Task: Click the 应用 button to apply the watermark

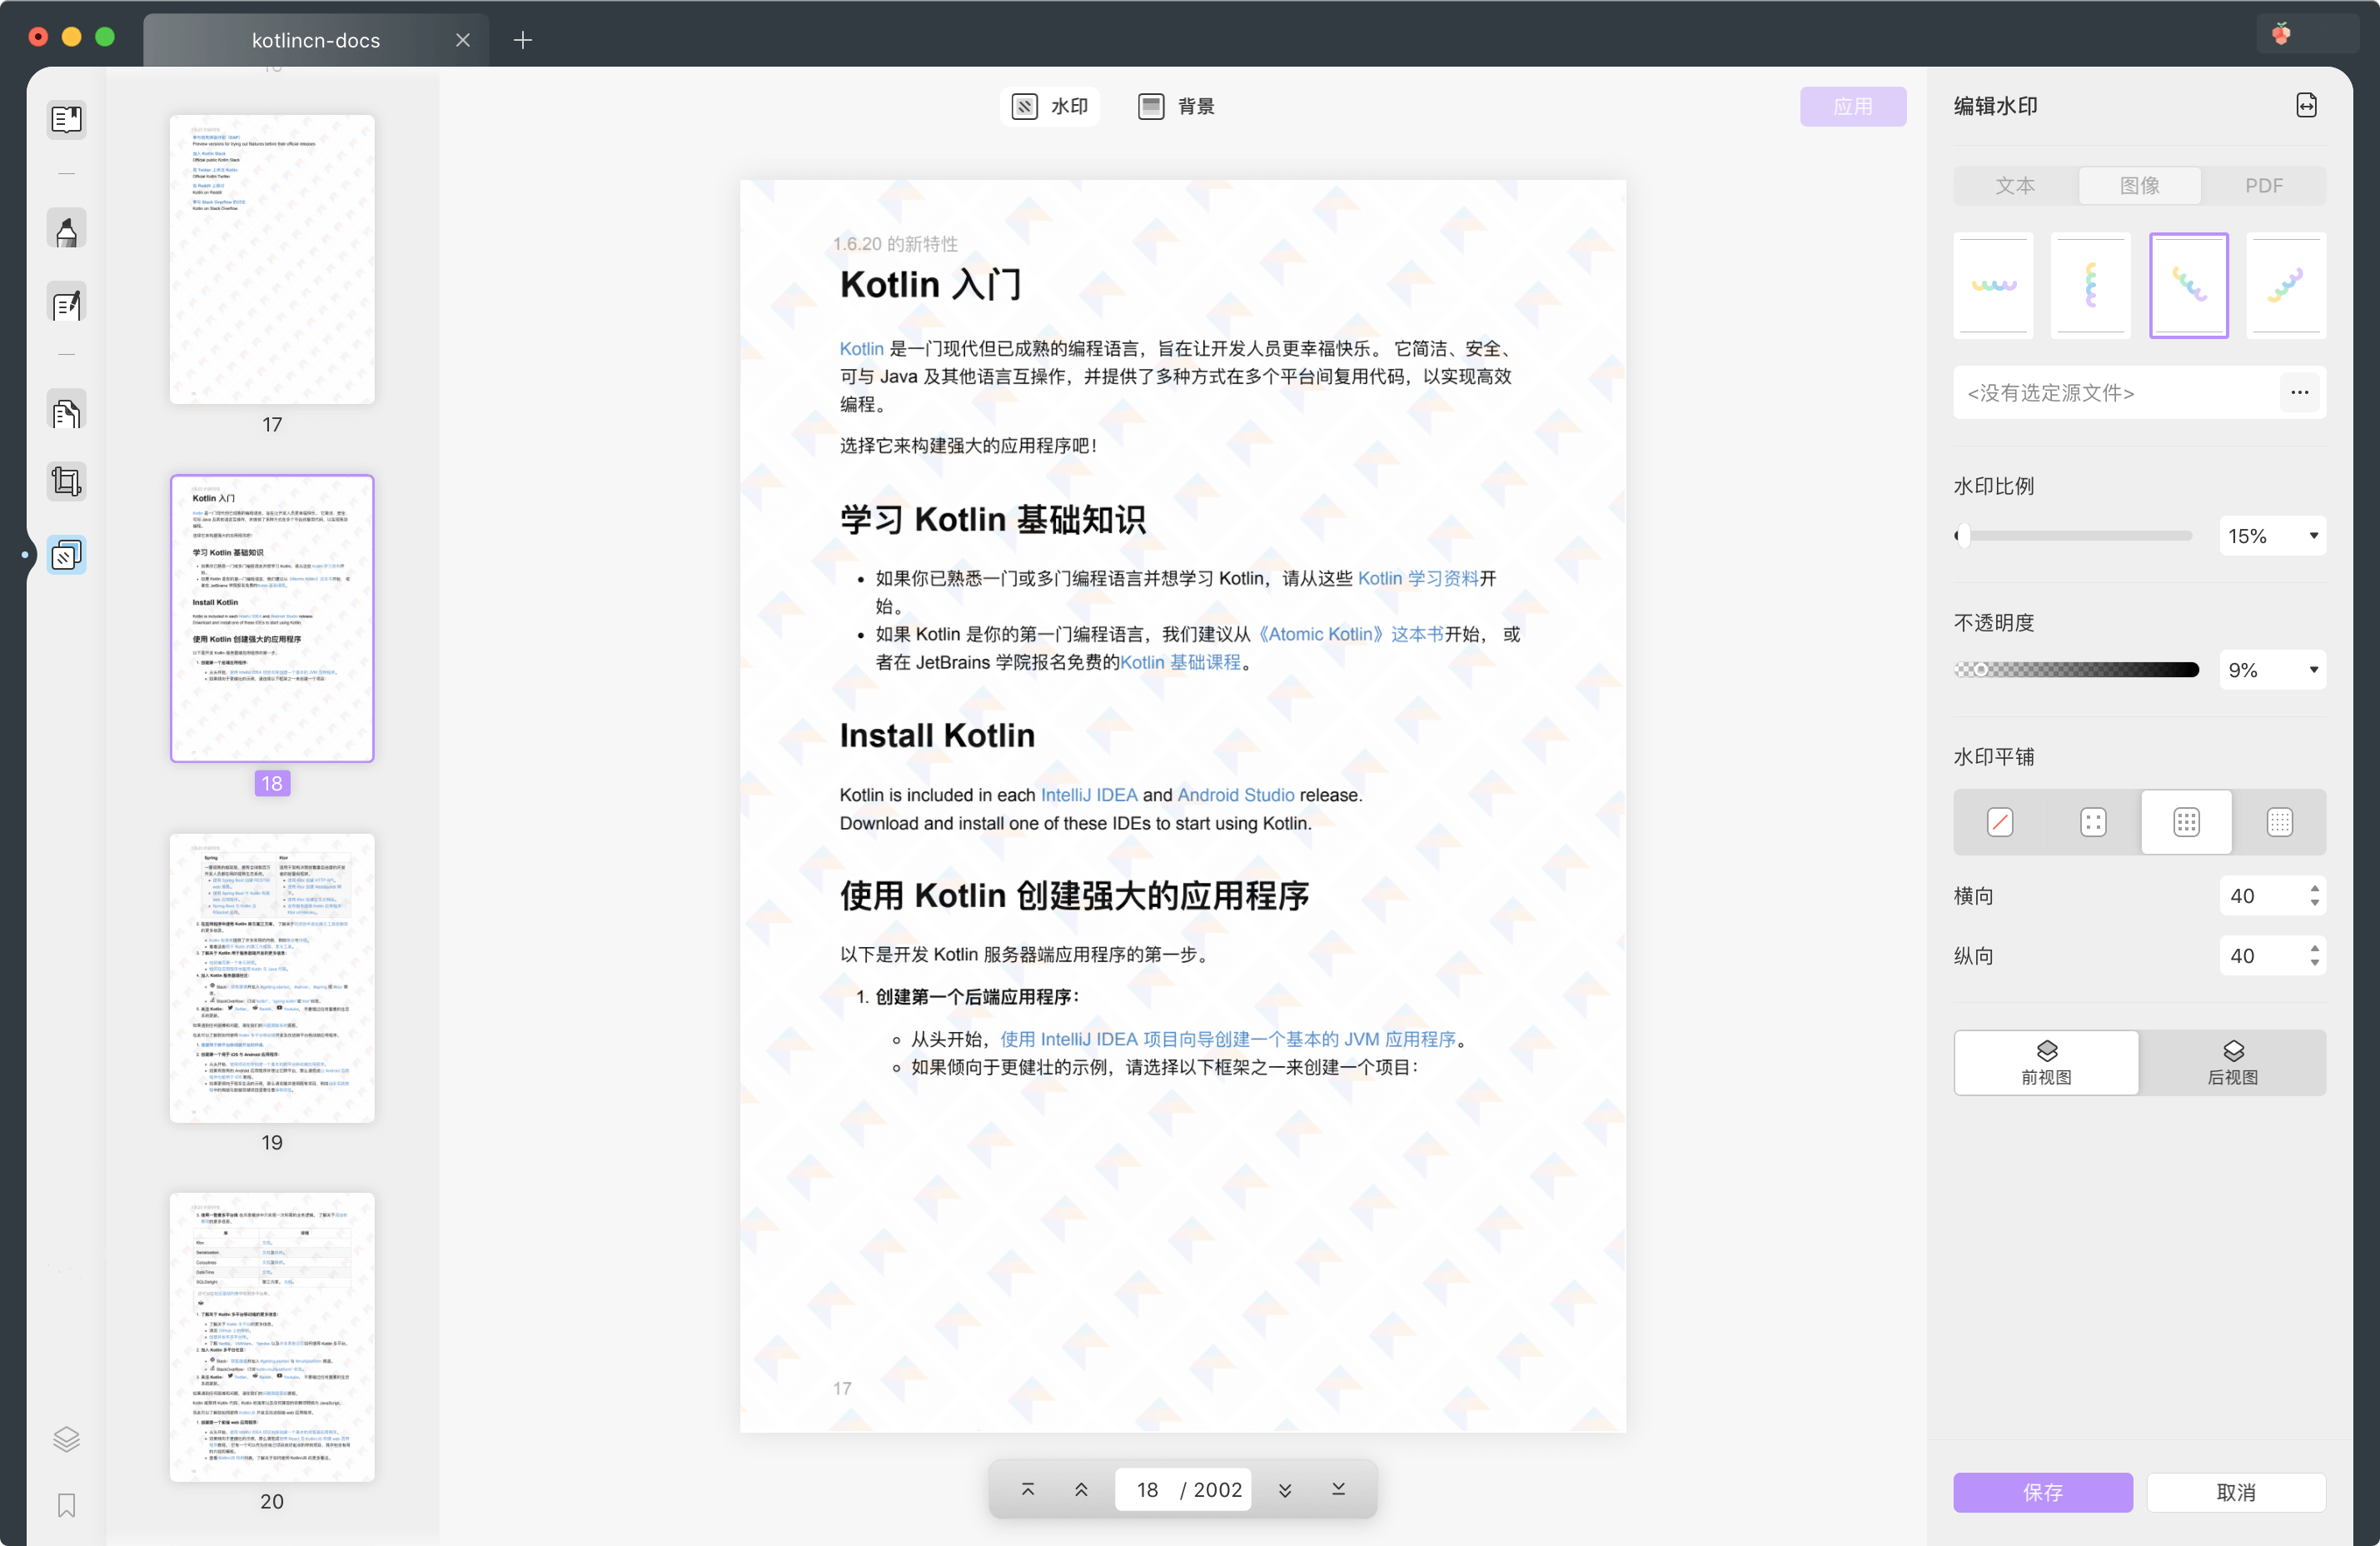Action: 1853,106
